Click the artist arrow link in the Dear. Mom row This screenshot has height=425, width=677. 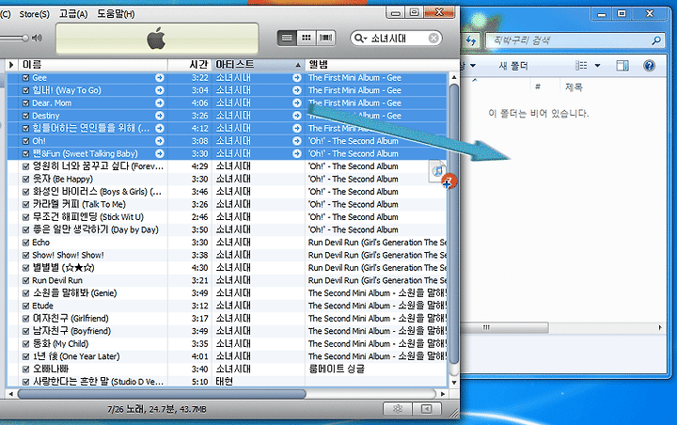click(x=296, y=102)
